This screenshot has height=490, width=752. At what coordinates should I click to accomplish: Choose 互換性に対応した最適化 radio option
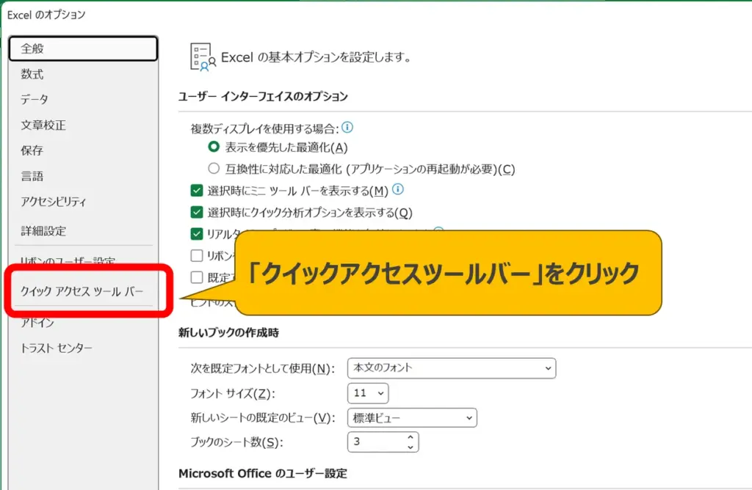click(x=214, y=169)
